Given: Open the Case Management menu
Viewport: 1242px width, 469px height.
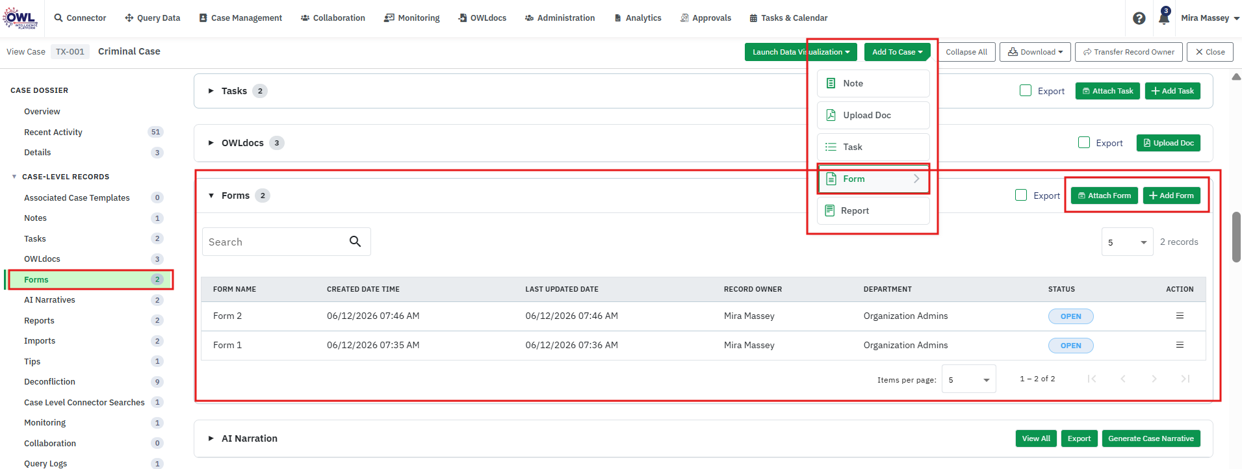Looking at the screenshot, I should [240, 18].
